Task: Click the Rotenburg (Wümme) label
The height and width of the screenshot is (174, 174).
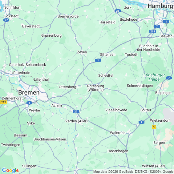Action: pos(95,88)
